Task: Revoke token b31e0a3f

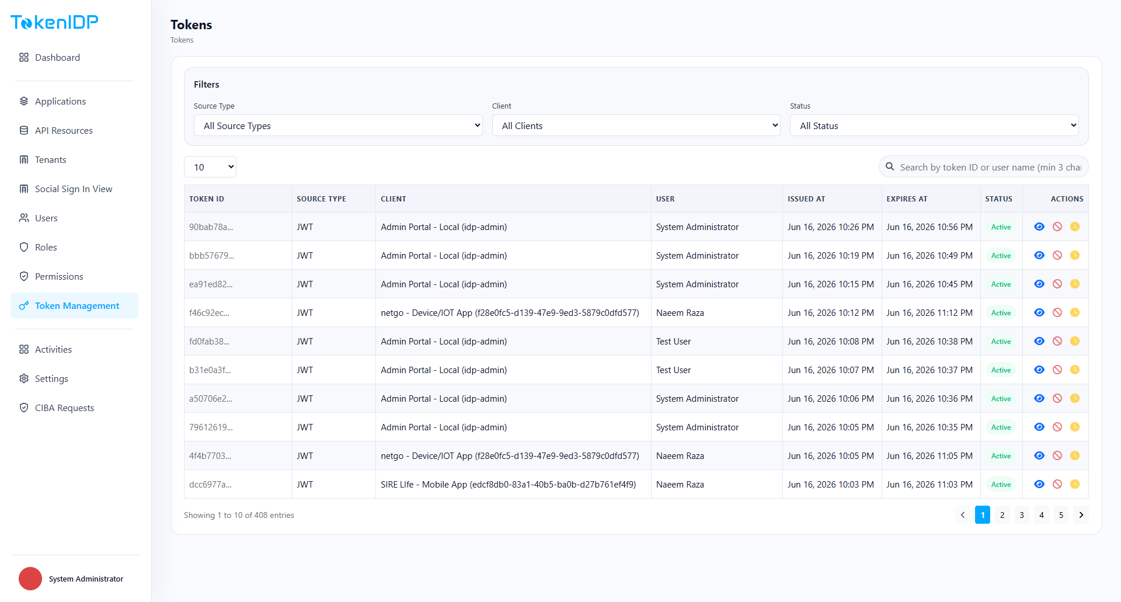Action: (x=1057, y=370)
